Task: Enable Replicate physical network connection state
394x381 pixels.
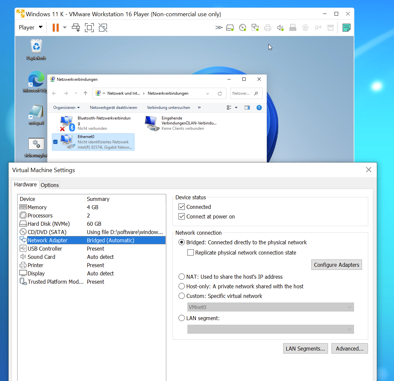Action: (x=190, y=253)
